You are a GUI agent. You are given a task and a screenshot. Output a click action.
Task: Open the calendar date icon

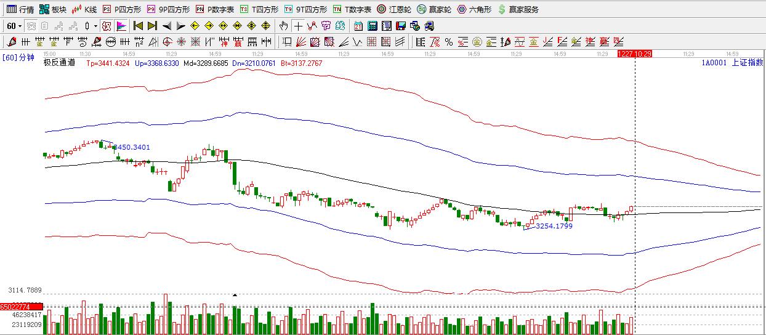pyautogui.click(x=358, y=26)
